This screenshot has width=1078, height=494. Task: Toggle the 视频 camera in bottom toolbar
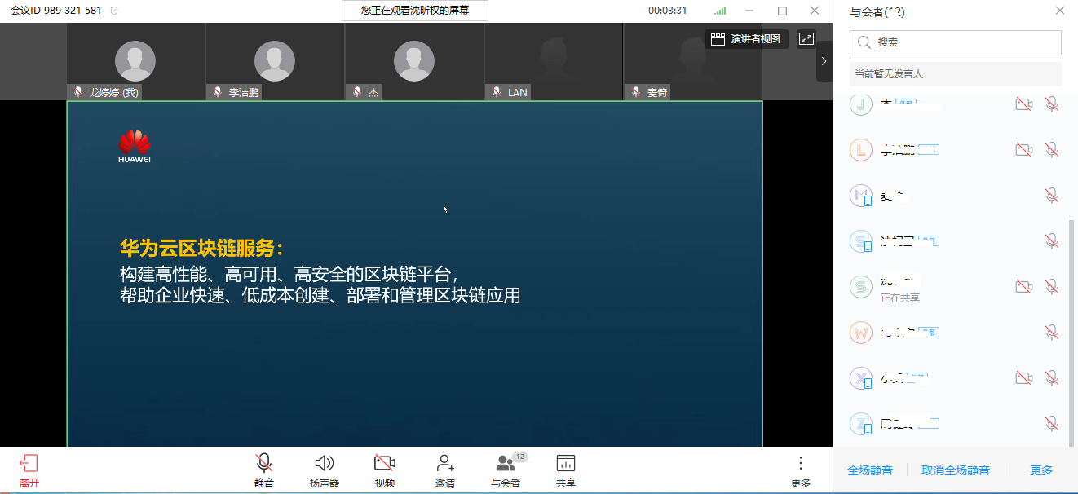coord(385,464)
